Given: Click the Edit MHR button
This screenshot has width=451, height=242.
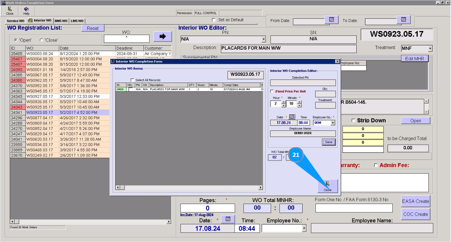Looking at the screenshot, I should (x=415, y=59).
